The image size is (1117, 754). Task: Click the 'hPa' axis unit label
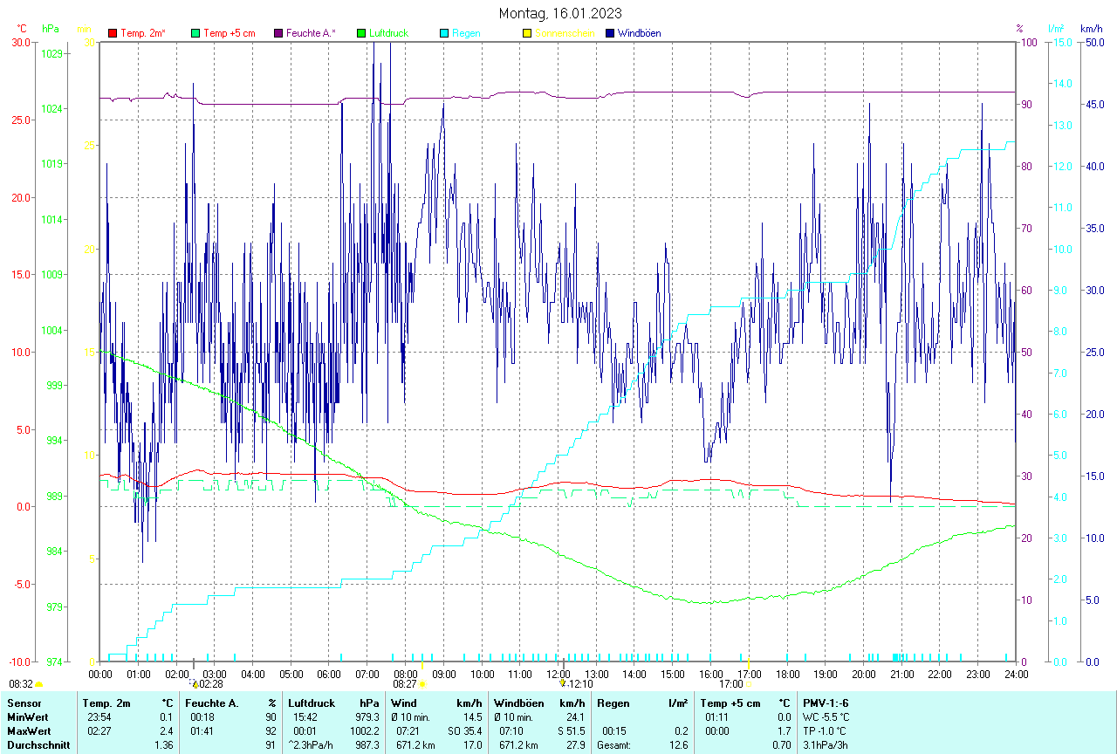click(x=51, y=29)
